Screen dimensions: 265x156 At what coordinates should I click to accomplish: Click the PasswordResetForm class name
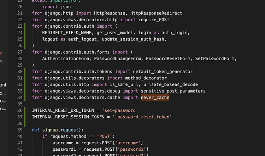168,58
